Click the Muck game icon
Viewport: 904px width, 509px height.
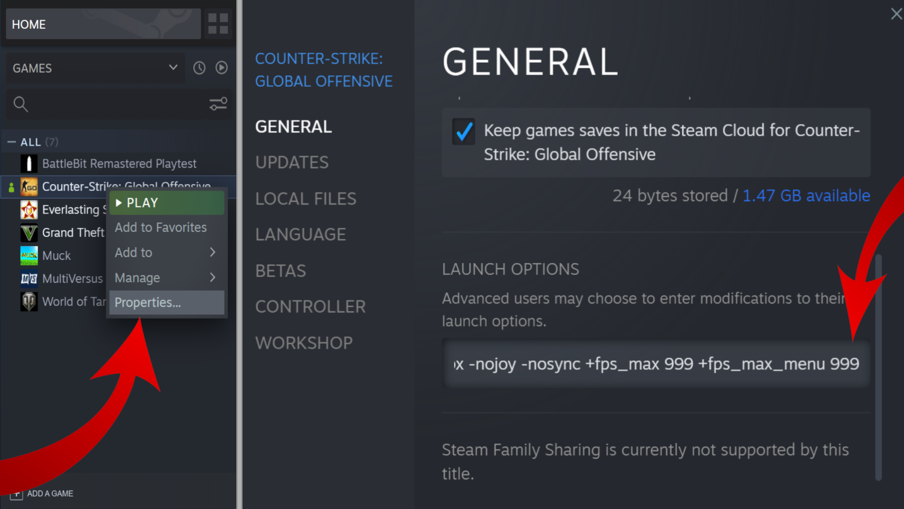29,255
